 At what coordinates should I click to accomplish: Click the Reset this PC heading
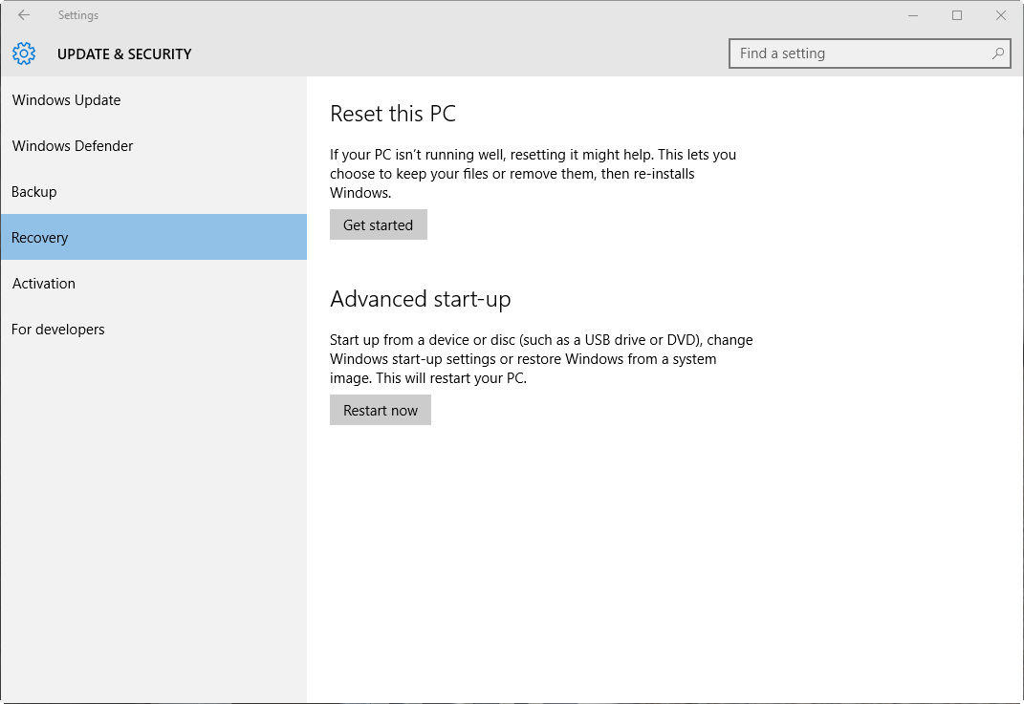393,114
